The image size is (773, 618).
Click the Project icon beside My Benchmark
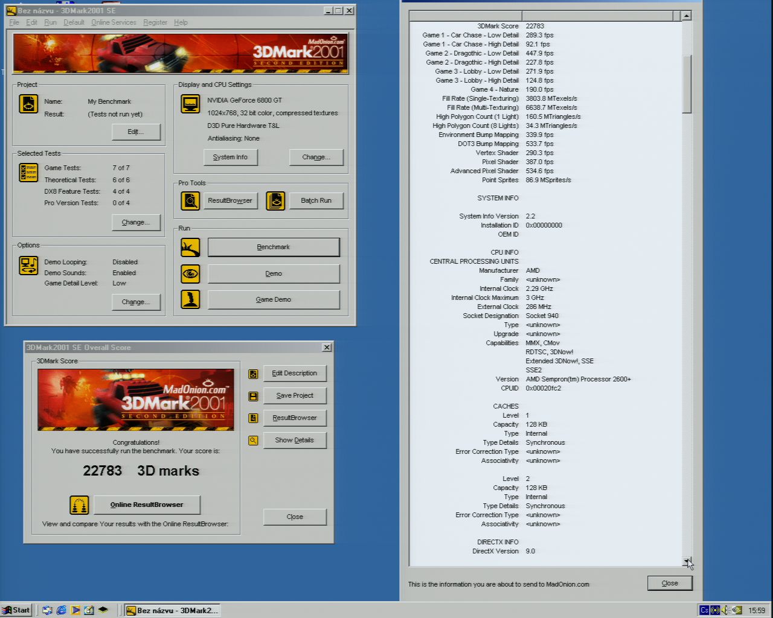tap(28, 104)
